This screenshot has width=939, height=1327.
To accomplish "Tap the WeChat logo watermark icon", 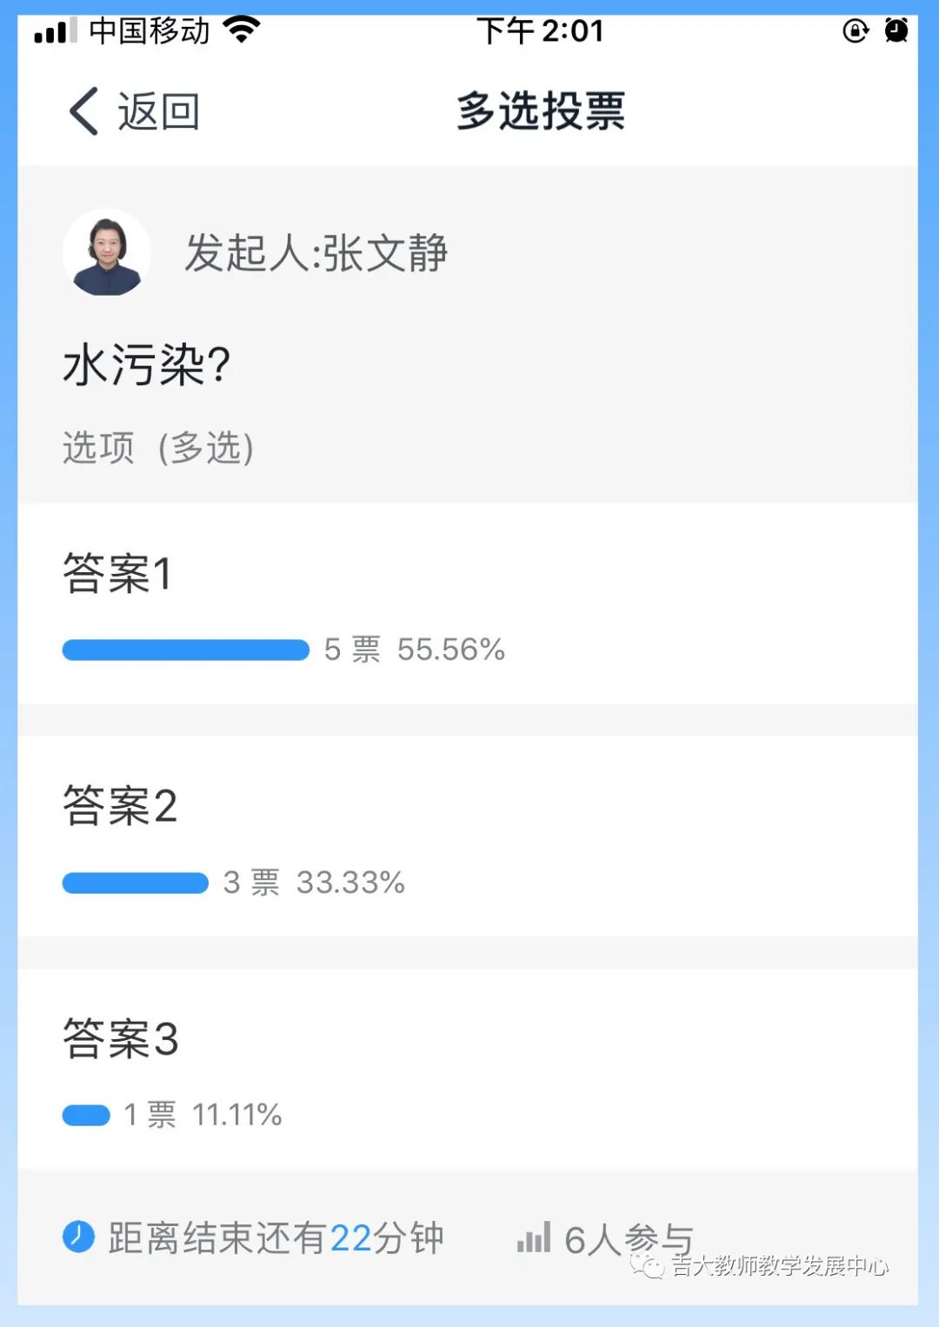I will coord(647,1265).
